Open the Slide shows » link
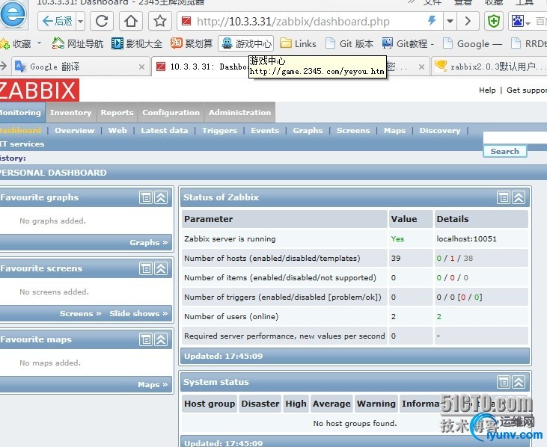Image resolution: width=547 pixels, height=447 pixels. (138, 313)
